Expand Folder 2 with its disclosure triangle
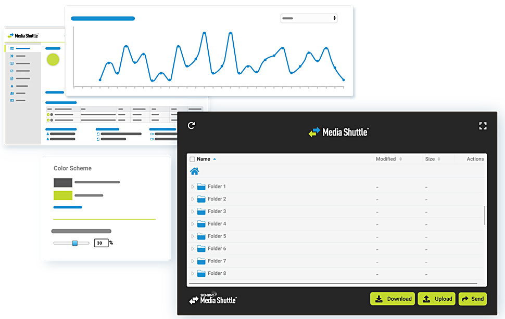Image resolution: width=505 pixels, height=319 pixels. click(x=193, y=199)
